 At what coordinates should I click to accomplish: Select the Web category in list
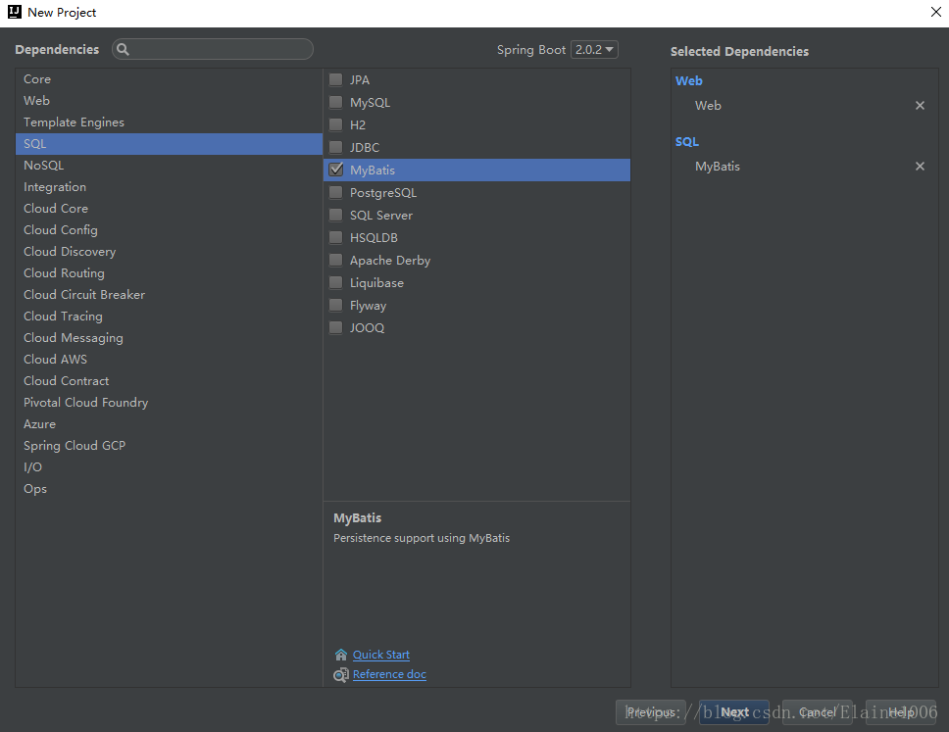pyautogui.click(x=169, y=100)
